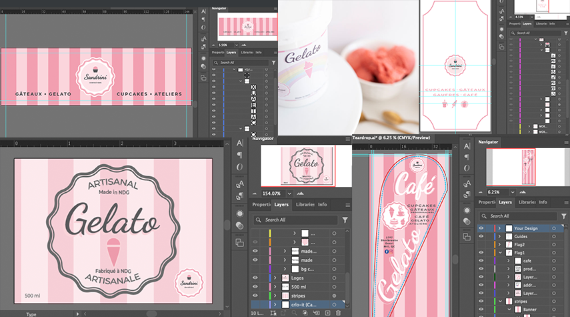570x317 pixels.
Task: Open Appearance panel icon in pink banner window
Action: (203, 58)
